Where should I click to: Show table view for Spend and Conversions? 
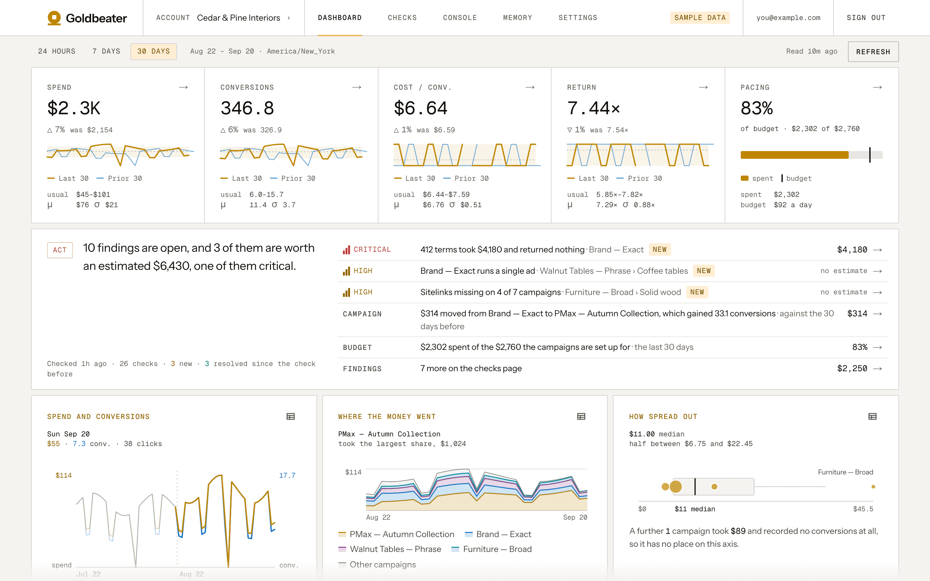(x=291, y=416)
